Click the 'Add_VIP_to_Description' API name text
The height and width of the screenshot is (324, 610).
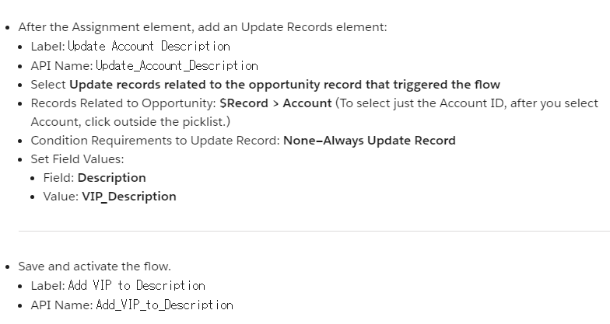[164, 305]
